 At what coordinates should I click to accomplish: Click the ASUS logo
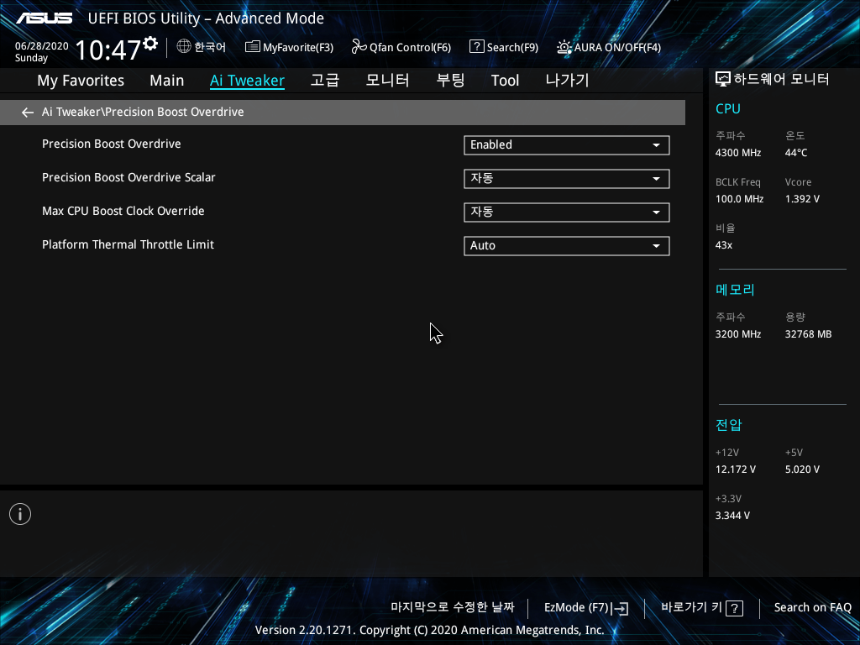(44, 18)
